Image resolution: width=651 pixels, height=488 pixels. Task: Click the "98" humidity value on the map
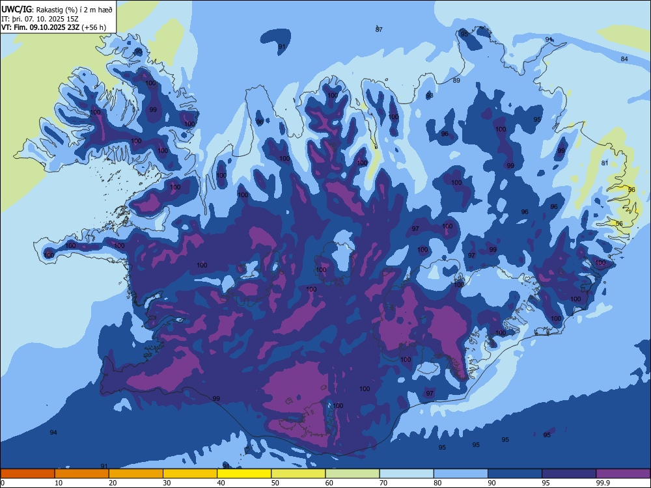(430, 96)
